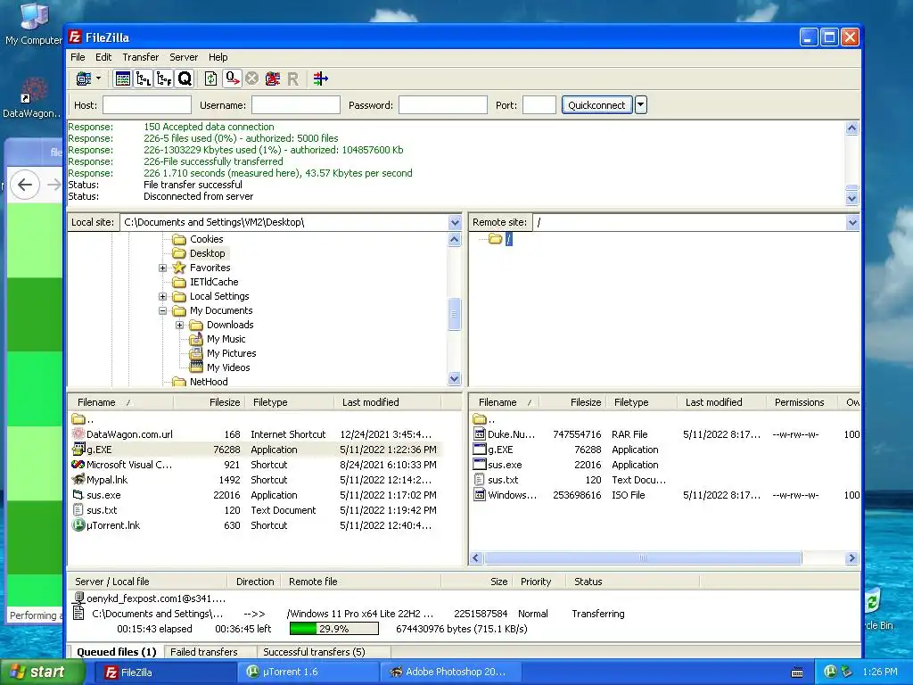
Task: Toggle the transfer queue display (Q icon)
Action: 185,78
